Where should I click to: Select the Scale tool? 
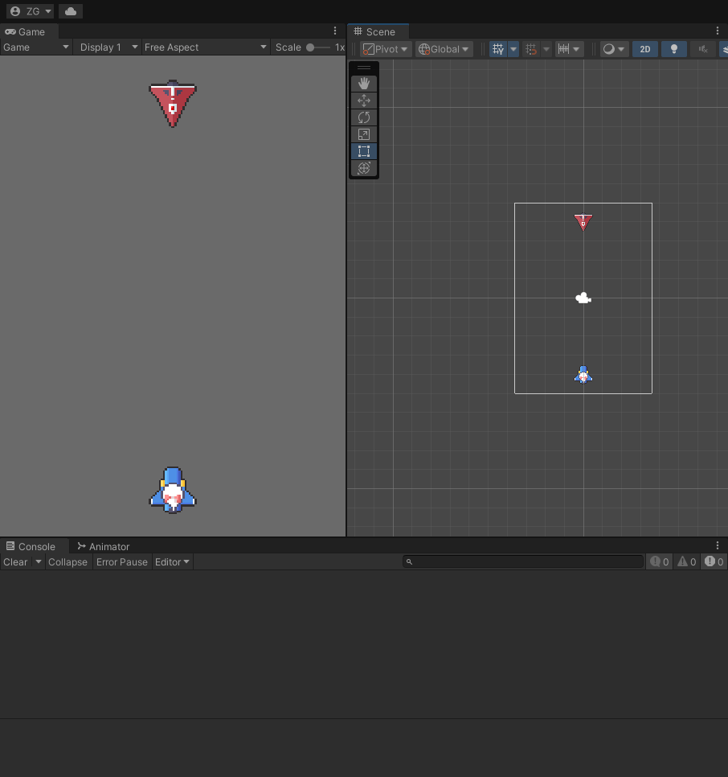tap(364, 134)
